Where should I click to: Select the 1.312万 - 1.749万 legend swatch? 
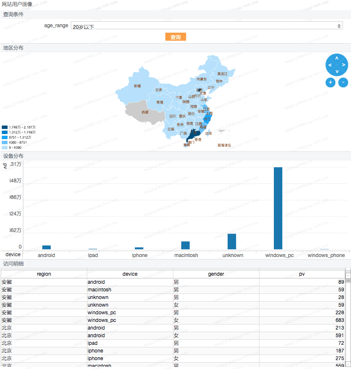[x=5, y=132]
